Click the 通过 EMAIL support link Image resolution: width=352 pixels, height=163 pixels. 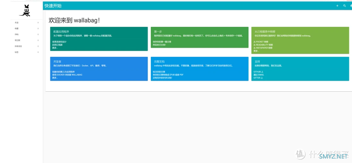(259, 75)
